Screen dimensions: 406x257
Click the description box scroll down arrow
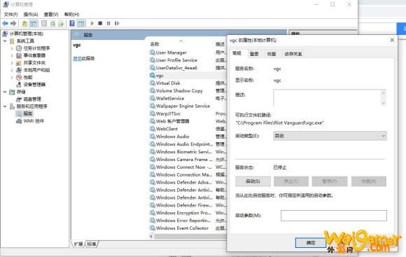(384, 104)
